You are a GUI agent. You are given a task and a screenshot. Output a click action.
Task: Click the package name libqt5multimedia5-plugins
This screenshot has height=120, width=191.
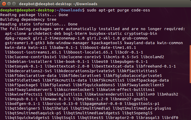[x=142, y=108]
